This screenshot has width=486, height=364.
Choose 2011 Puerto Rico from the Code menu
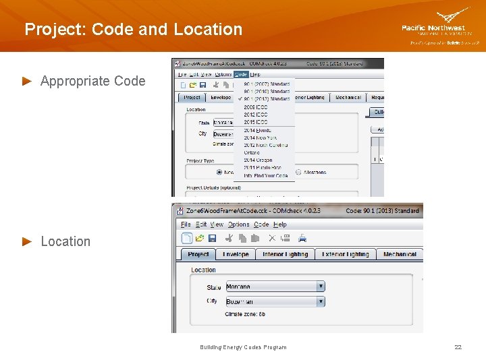point(264,168)
